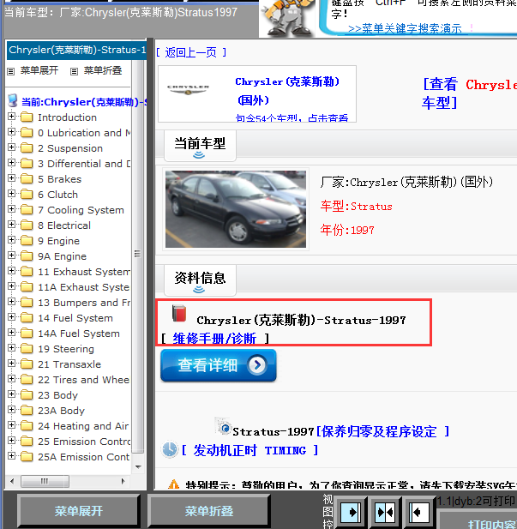Click the 查看详细 blue button
The height and width of the screenshot is (529, 517).
(x=219, y=365)
